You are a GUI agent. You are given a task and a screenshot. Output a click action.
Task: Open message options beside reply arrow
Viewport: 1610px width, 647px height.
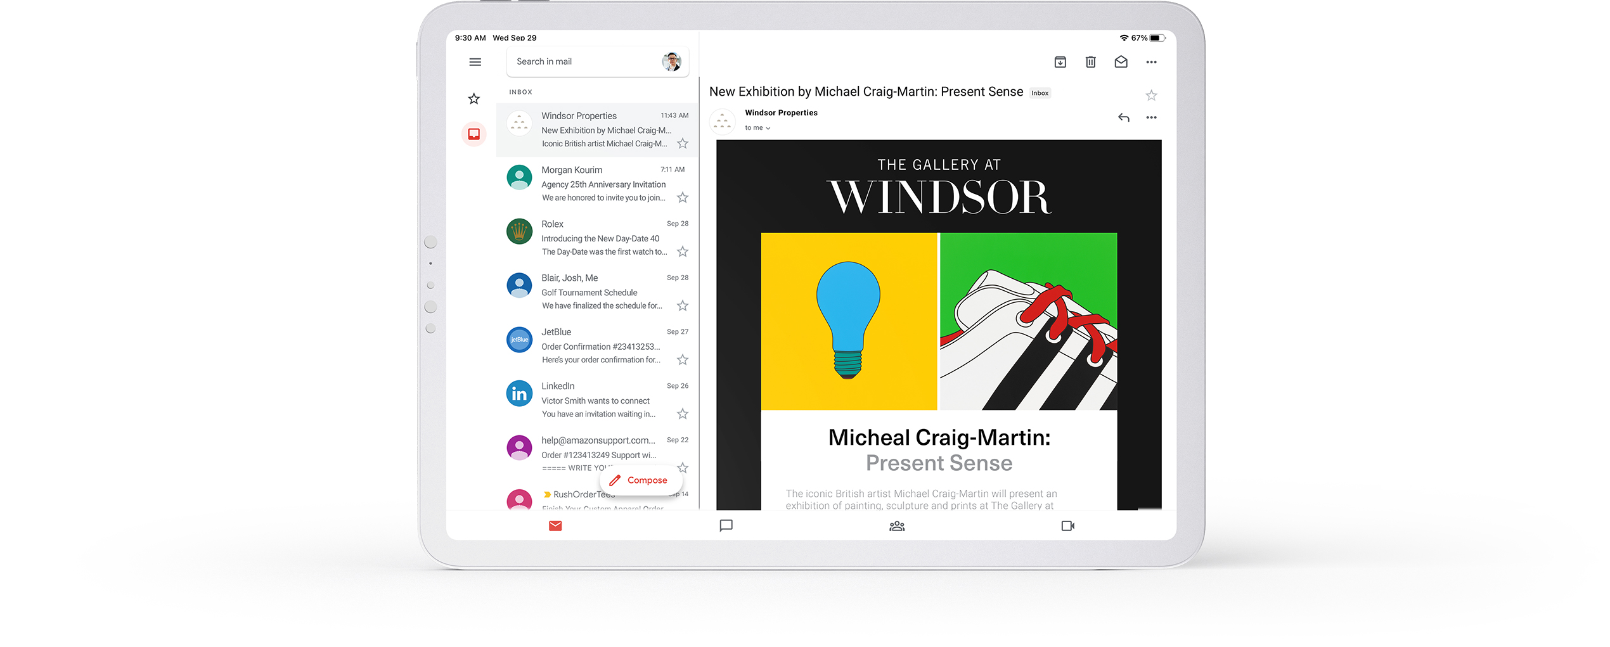(1151, 118)
